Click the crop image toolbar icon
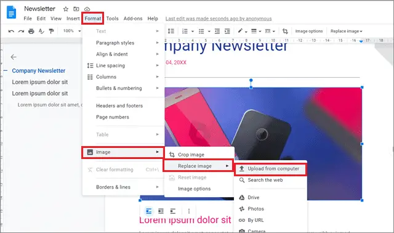The width and height of the screenshot is (394, 233). (285, 31)
